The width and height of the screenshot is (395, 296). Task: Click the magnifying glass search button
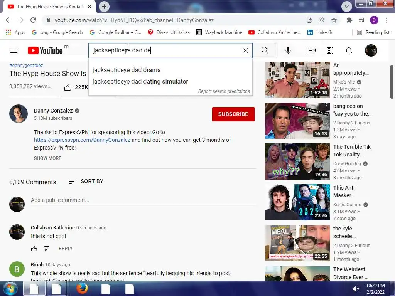(265, 50)
